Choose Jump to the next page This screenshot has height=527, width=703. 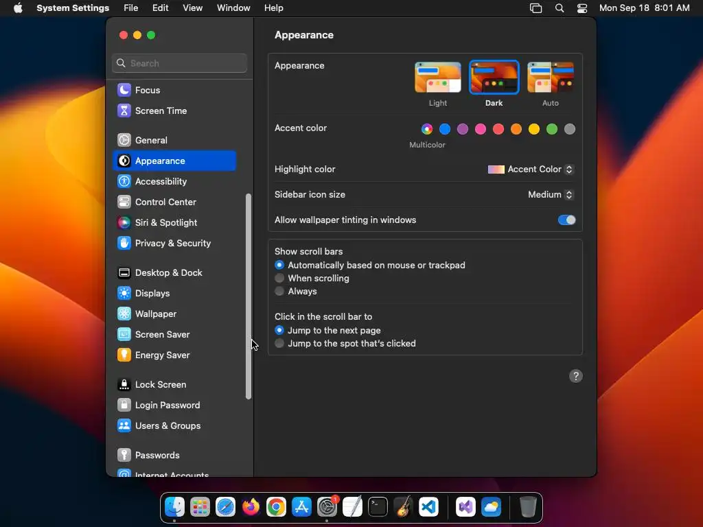click(x=279, y=330)
